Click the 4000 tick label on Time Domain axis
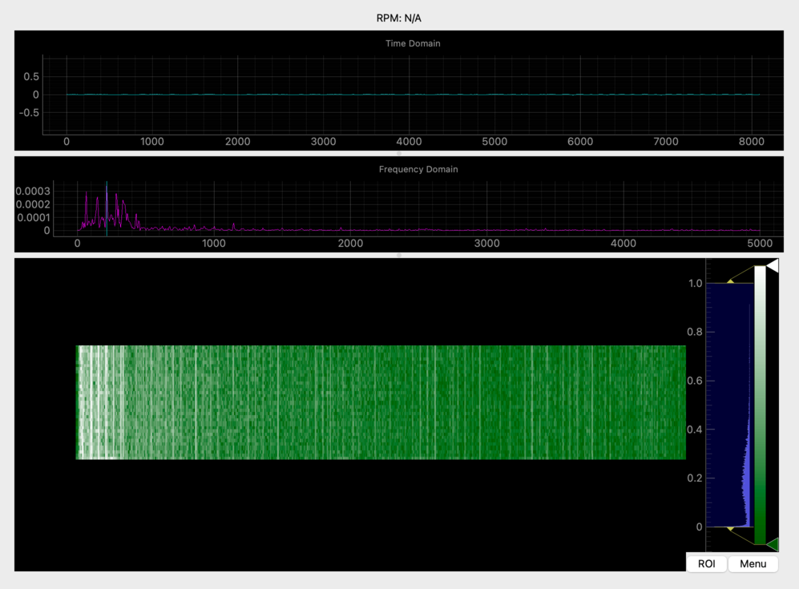Screen dimensions: 799x589 point(409,142)
